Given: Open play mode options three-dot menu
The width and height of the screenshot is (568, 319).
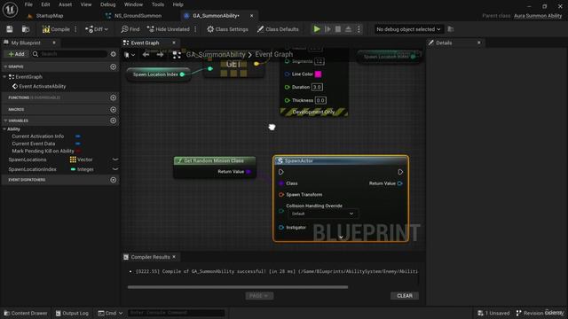Looking at the screenshot, I should (359, 29).
